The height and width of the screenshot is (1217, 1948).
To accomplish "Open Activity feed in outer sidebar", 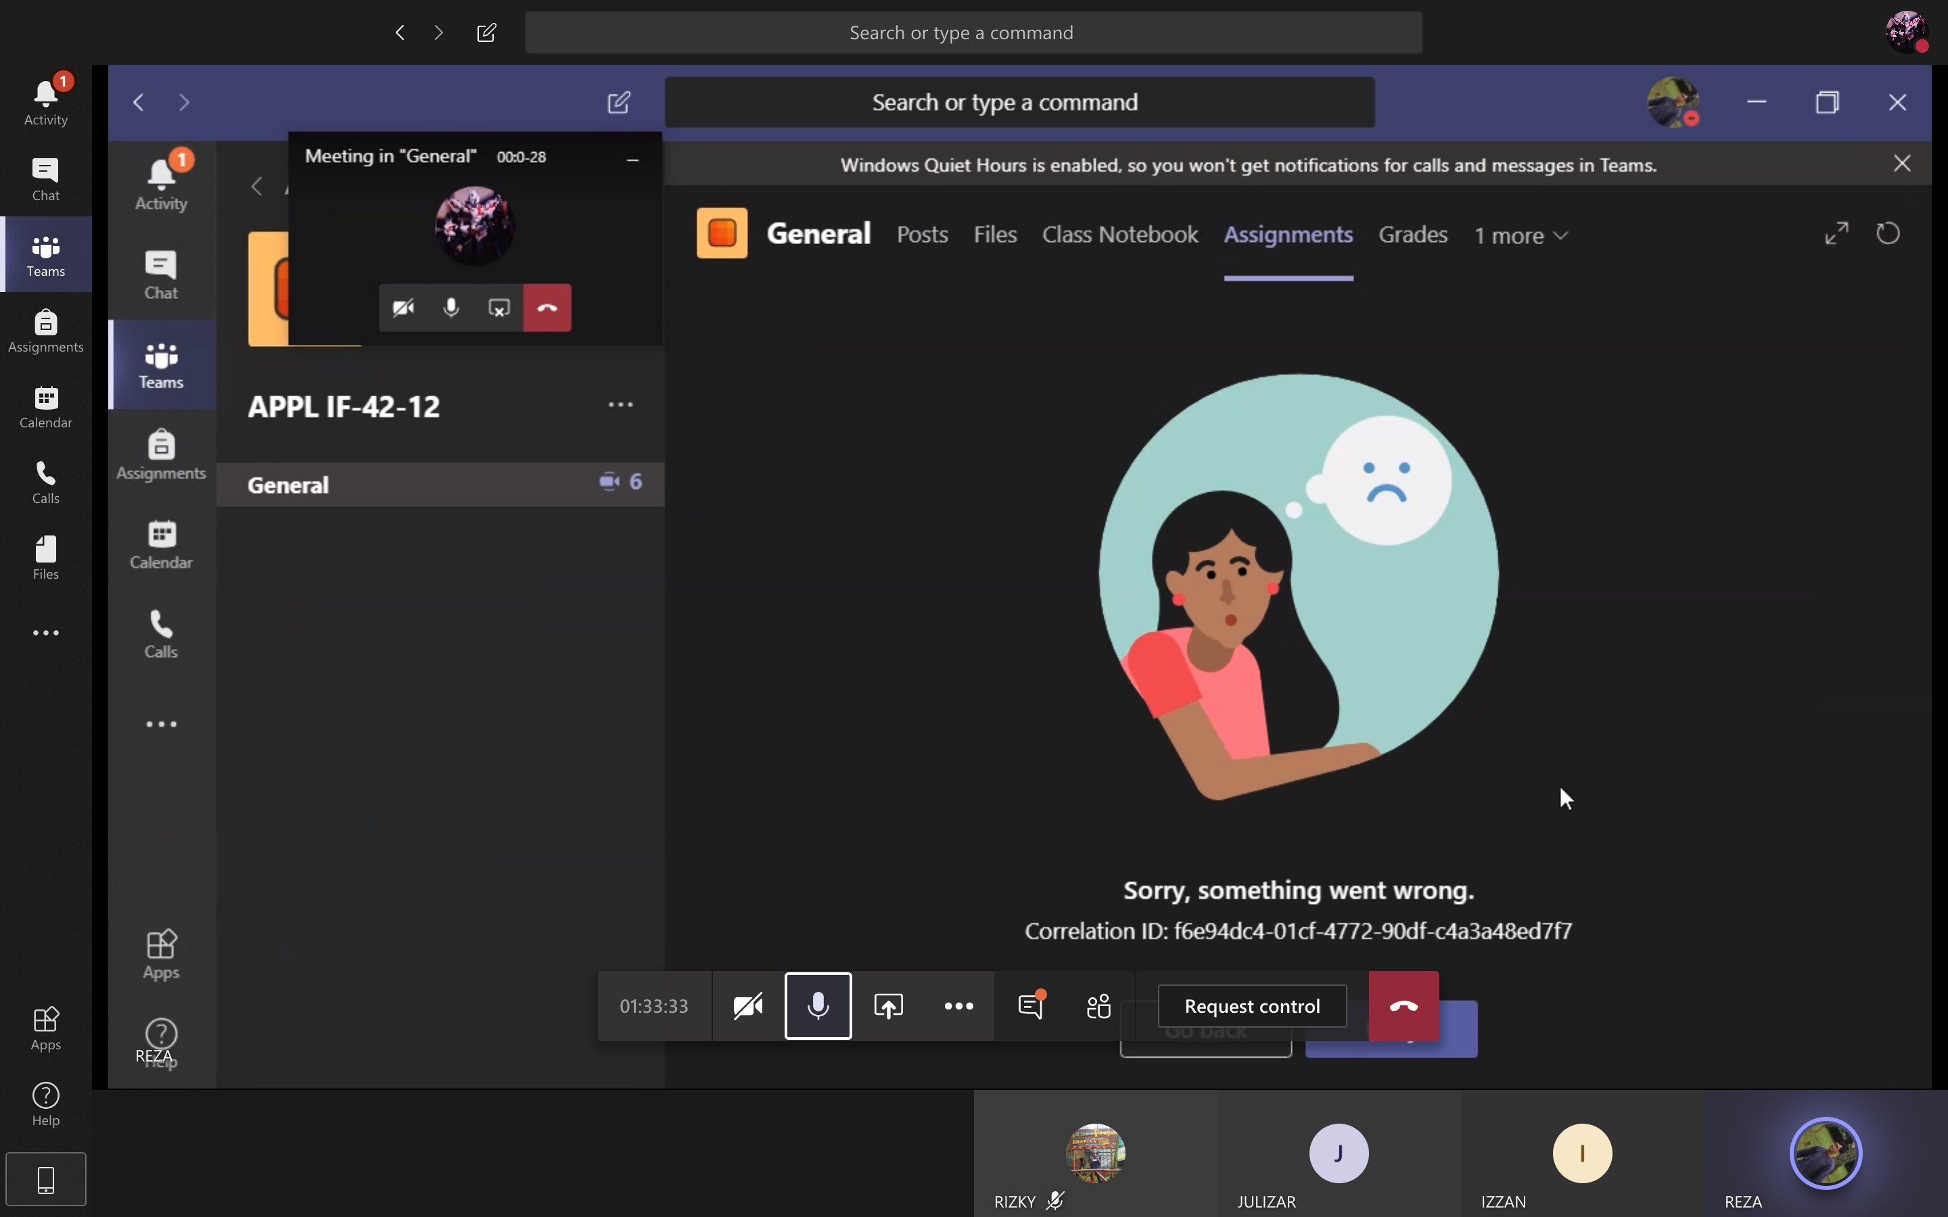I will tap(45, 102).
